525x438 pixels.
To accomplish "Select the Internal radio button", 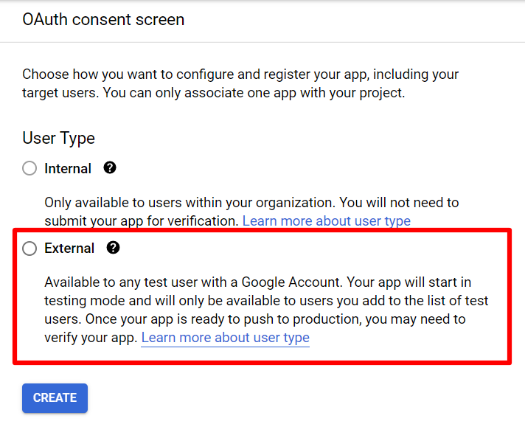I will [29, 169].
